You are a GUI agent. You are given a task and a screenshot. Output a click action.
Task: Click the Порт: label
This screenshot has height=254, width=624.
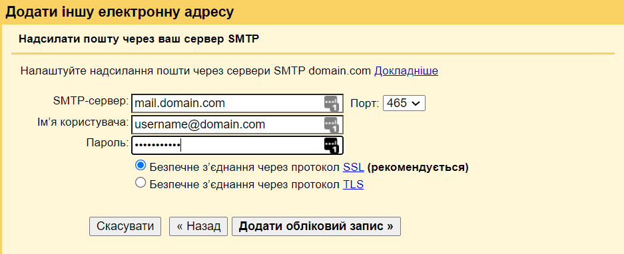365,104
